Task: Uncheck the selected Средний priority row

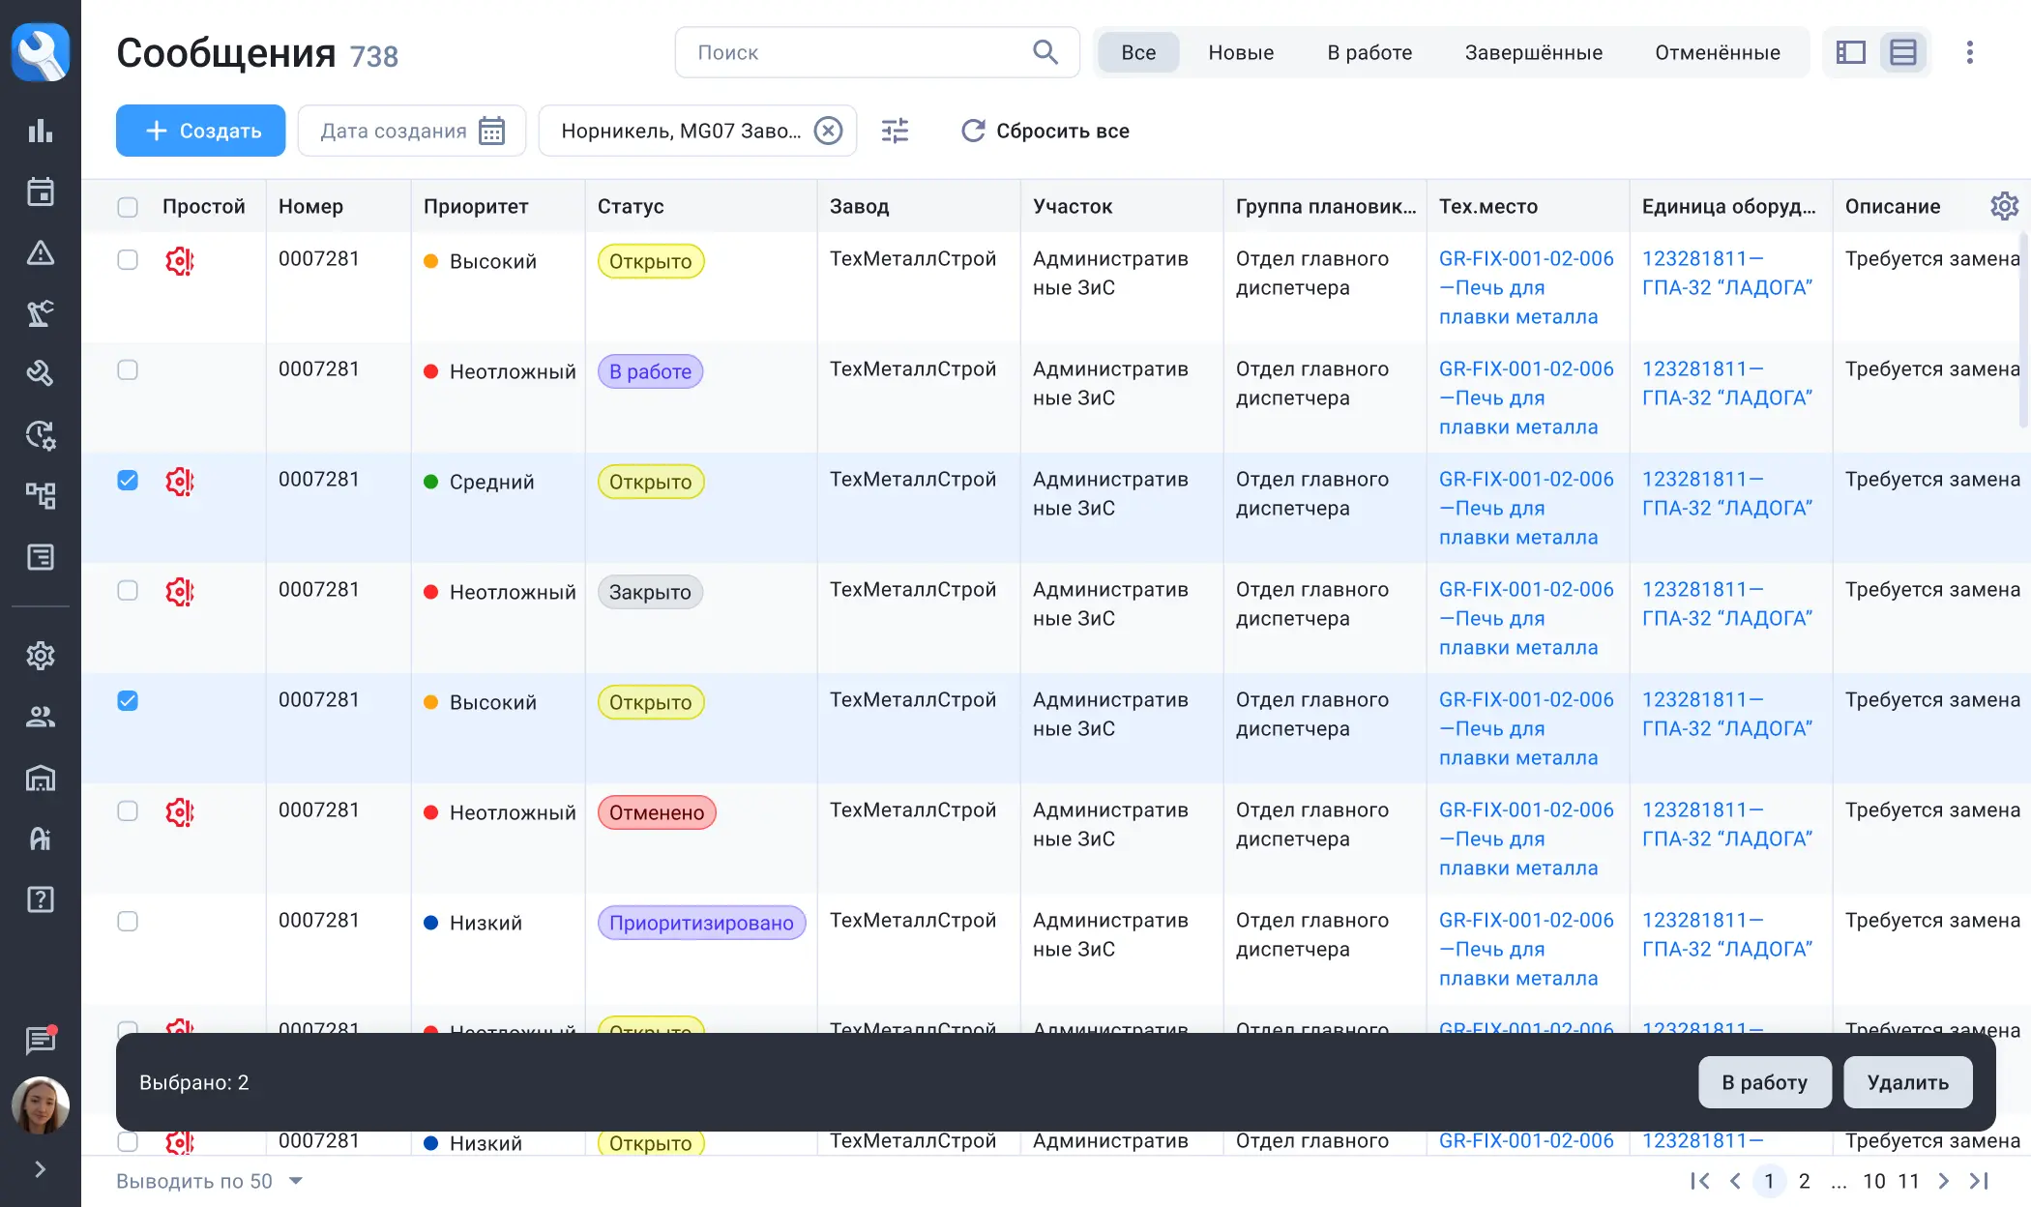Action: click(128, 481)
